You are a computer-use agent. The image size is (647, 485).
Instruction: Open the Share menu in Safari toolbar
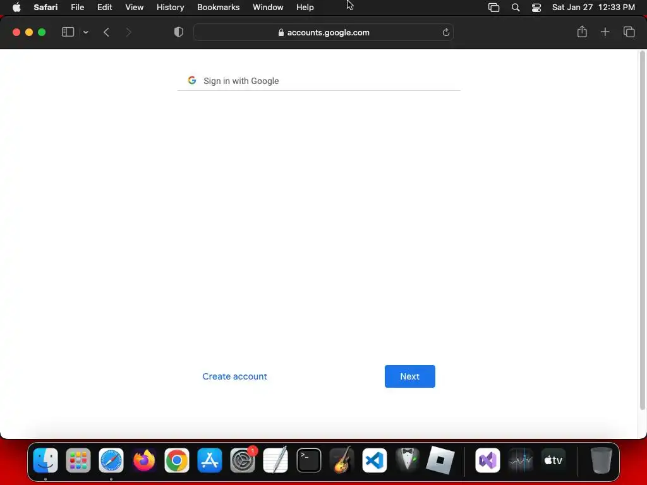coord(582,32)
